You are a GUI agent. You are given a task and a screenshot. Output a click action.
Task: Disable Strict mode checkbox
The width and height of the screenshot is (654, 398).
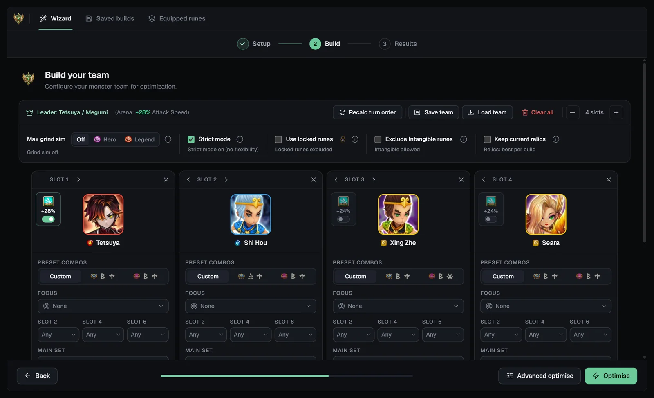[191, 139]
